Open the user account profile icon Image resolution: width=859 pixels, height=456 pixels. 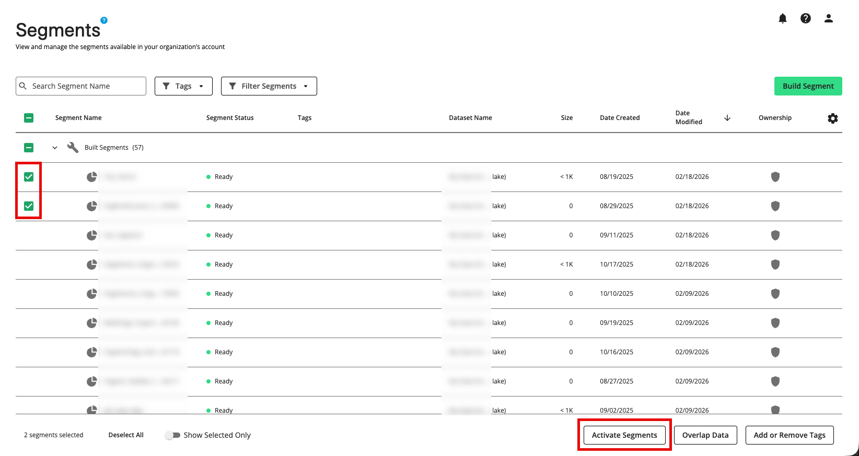[x=828, y=19]
